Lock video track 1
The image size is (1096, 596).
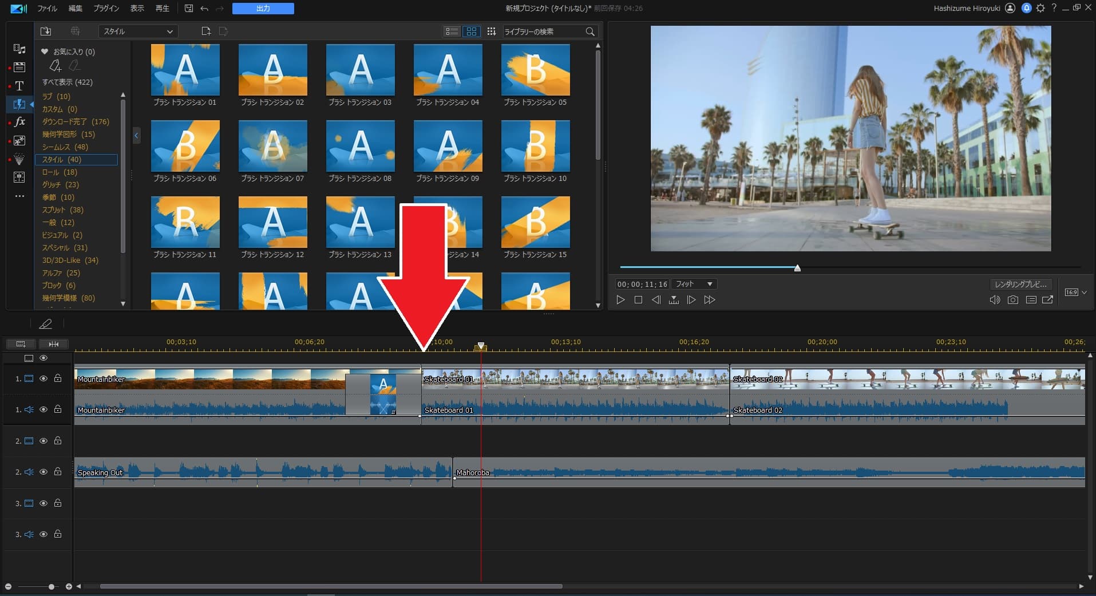tap(58, 378)
